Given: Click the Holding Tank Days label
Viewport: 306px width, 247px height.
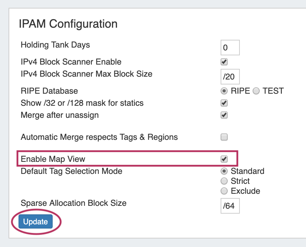Looking at the screenshot, I should pyautogui.click(x=55, y=45).
